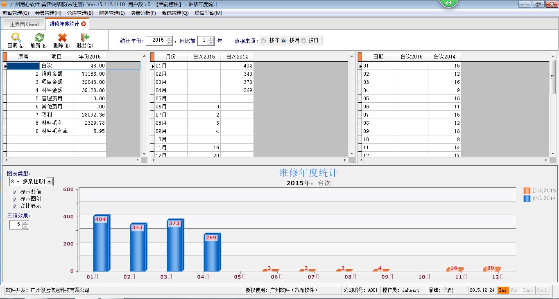The height and width of the screenshot is (299, 559).
Task: Select the 按日 data source option
Action: pyautogui.click(x=303, y=41)
